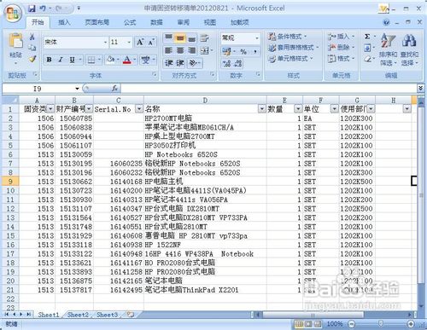Open 条件格式 conditional formatting
427x330 pixels.
click(288, 37)
